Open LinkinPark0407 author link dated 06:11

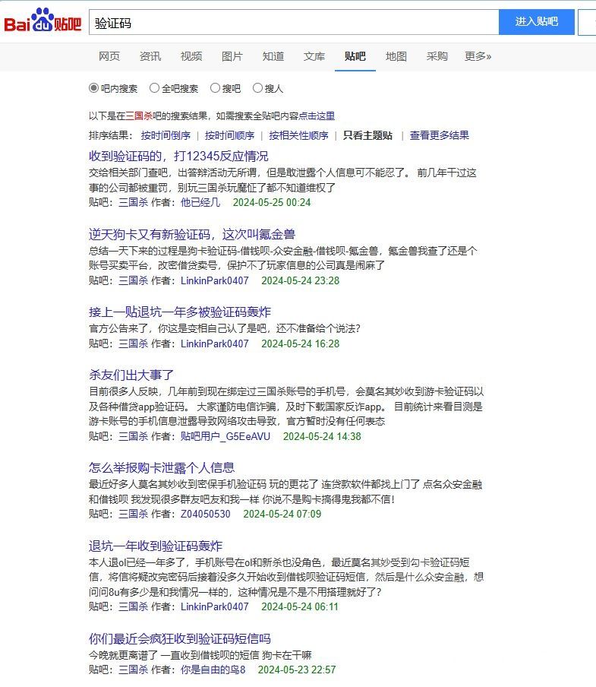tap(214, 606)
